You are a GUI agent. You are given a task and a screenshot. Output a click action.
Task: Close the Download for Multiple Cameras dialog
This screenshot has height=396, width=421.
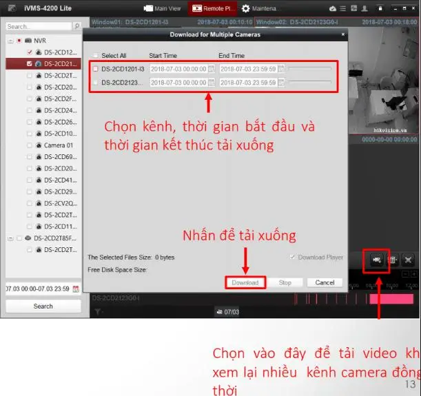343,34
